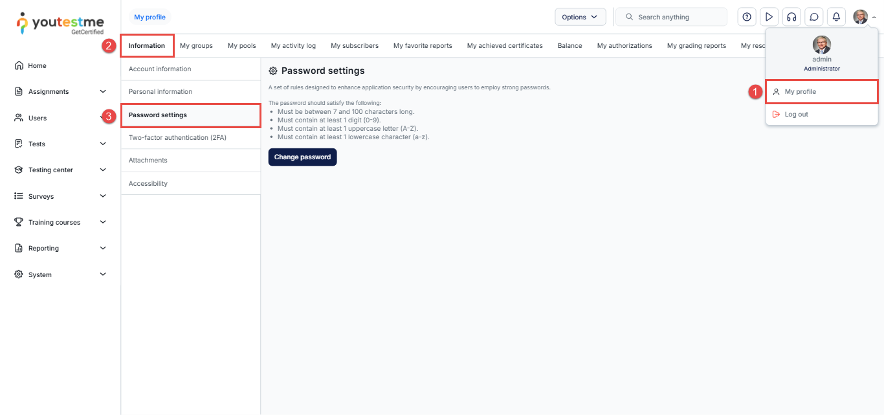Image resolution: width=884 pixels, height=415 pixels.
Task: Choose Log out from the user menu
Action: (x=796, y=115)
